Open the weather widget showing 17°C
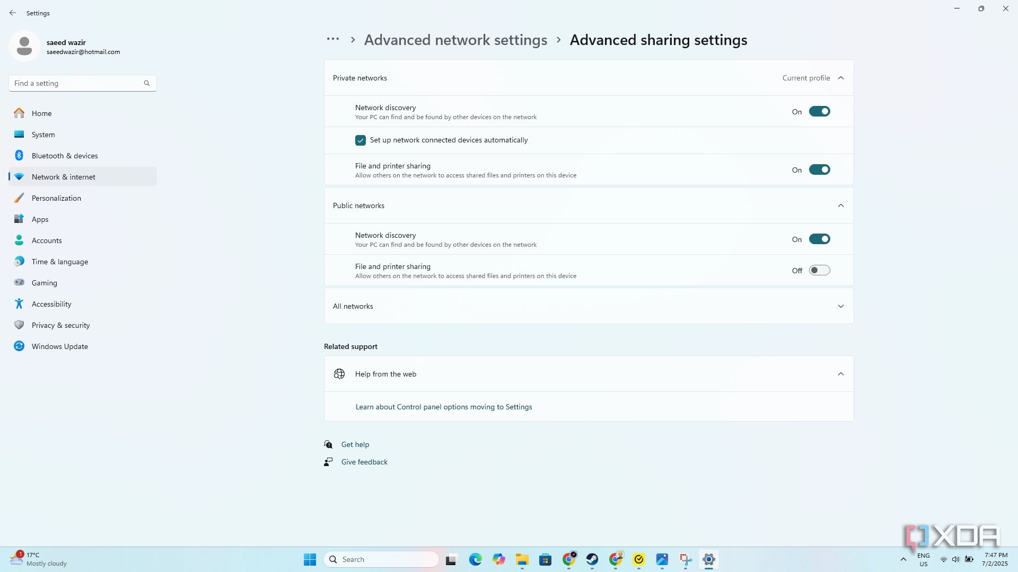The height and width of the screenshot is (572, 1018). tap(39, 559)
